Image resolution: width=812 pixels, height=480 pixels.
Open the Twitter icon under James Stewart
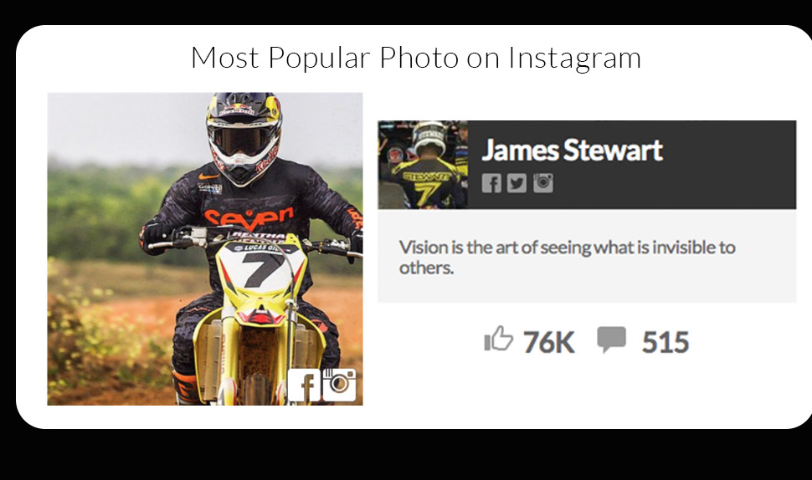click(516, 183)
